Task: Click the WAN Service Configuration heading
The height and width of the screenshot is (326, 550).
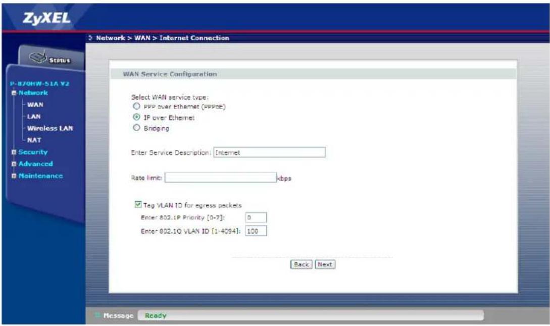Action: point(170,74)
